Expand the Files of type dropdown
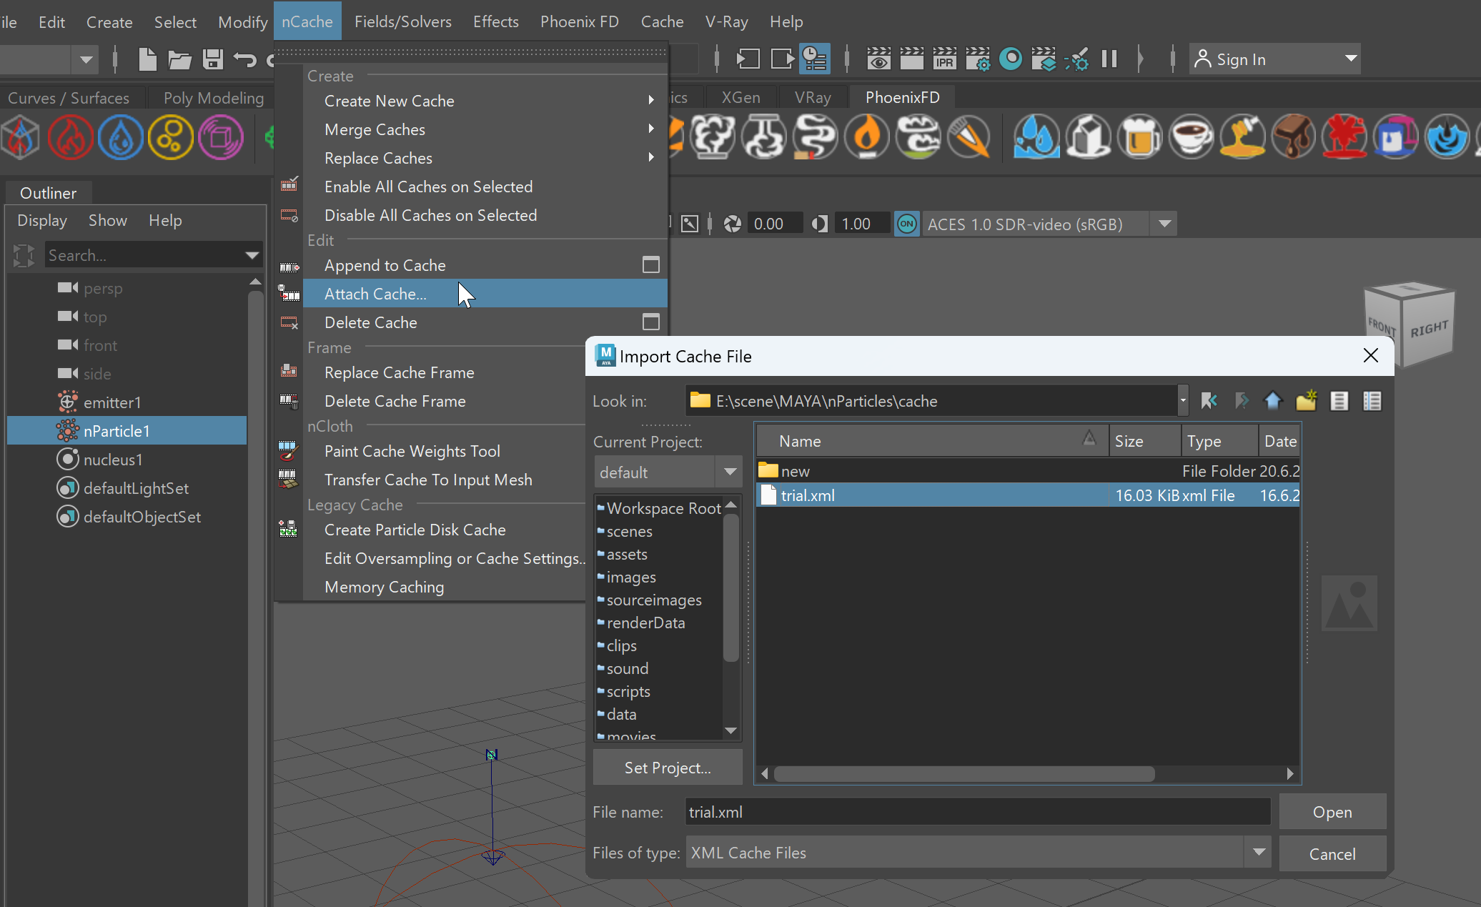The height and width of the screenshot is (907, 1481). [x=1259, y=852]
